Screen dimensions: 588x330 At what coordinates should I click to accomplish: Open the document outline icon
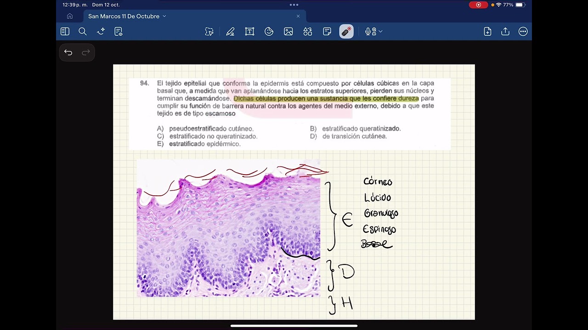[119, 32]
